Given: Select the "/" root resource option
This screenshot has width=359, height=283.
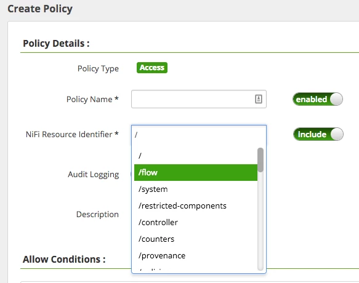Looking at the screenshot, I should point(196,156).
